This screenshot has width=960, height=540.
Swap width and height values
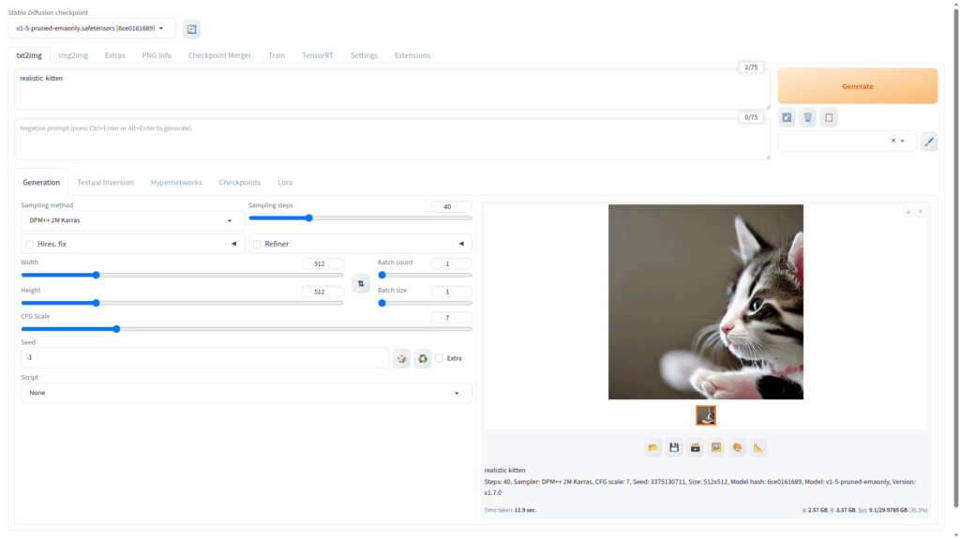pos(360,283)
